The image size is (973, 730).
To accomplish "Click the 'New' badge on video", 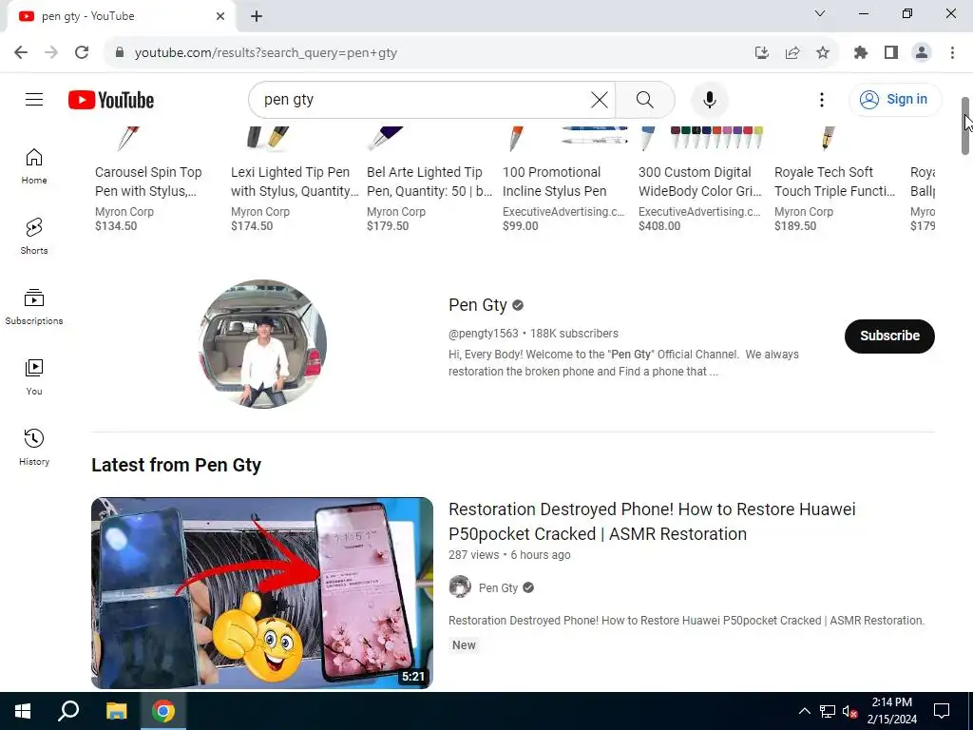I will coord(464,645).
